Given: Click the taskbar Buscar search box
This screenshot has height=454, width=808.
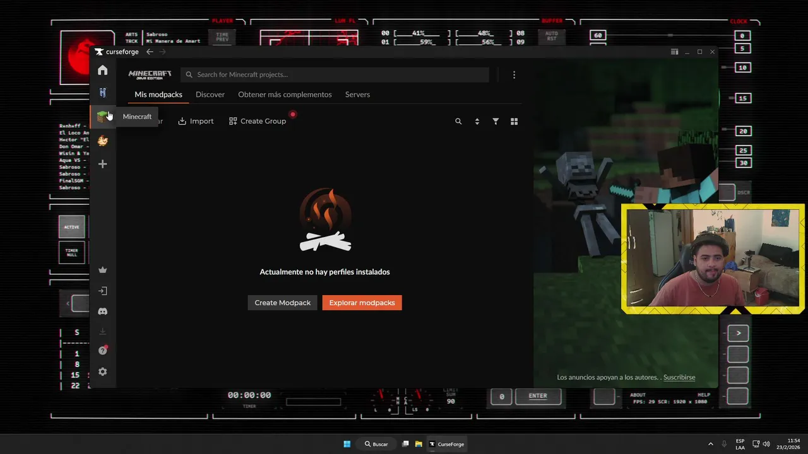Looking at the screenshot, I should 376,444.
